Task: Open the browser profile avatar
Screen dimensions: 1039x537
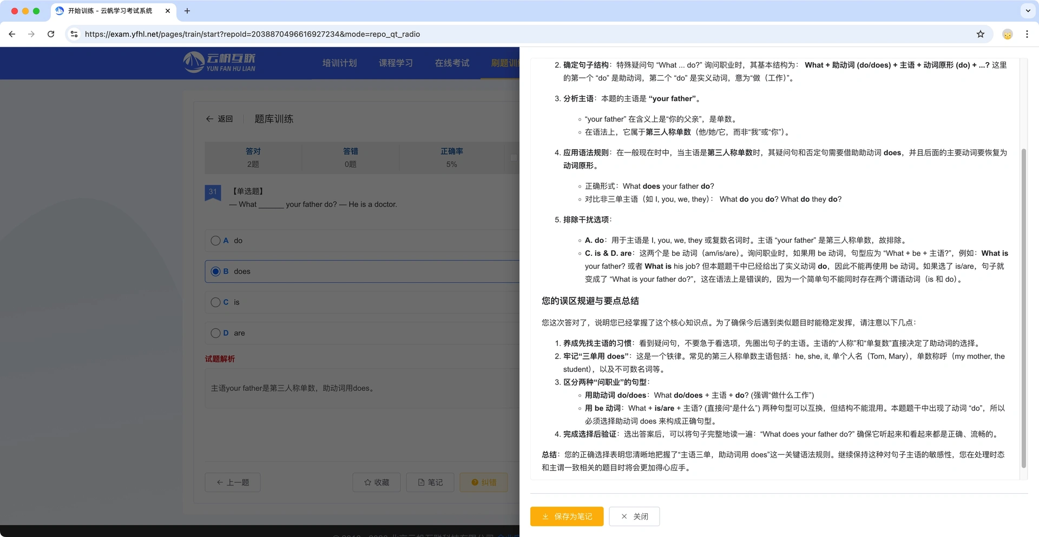Action: [1008, 34]
